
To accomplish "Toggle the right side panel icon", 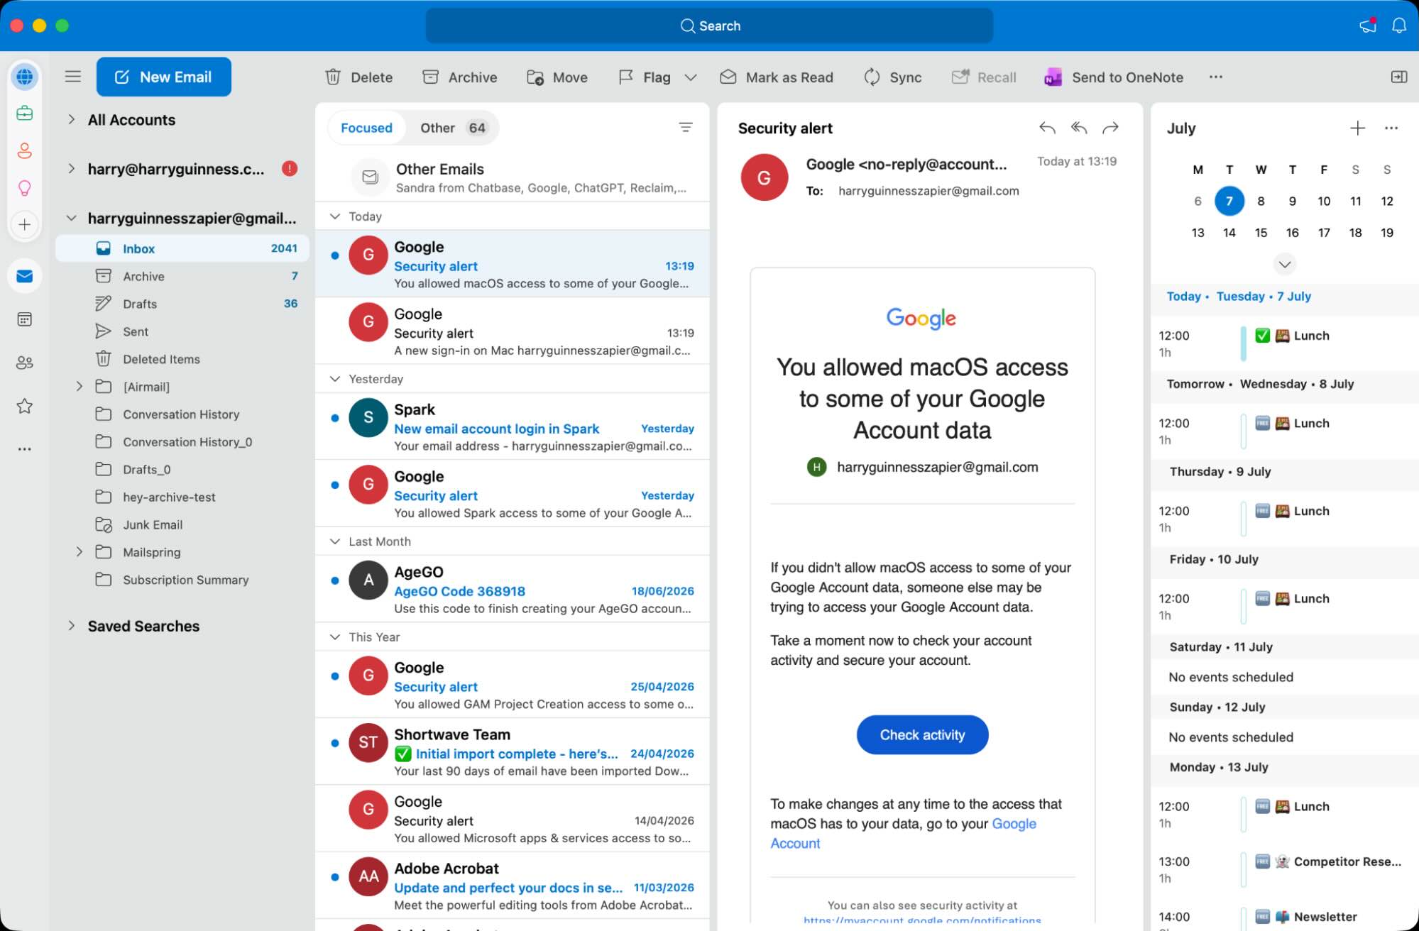I will [x=1398, y=77].
